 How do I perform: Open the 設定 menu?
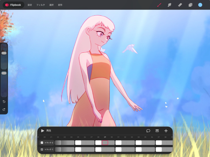click(x=30, y=5)
